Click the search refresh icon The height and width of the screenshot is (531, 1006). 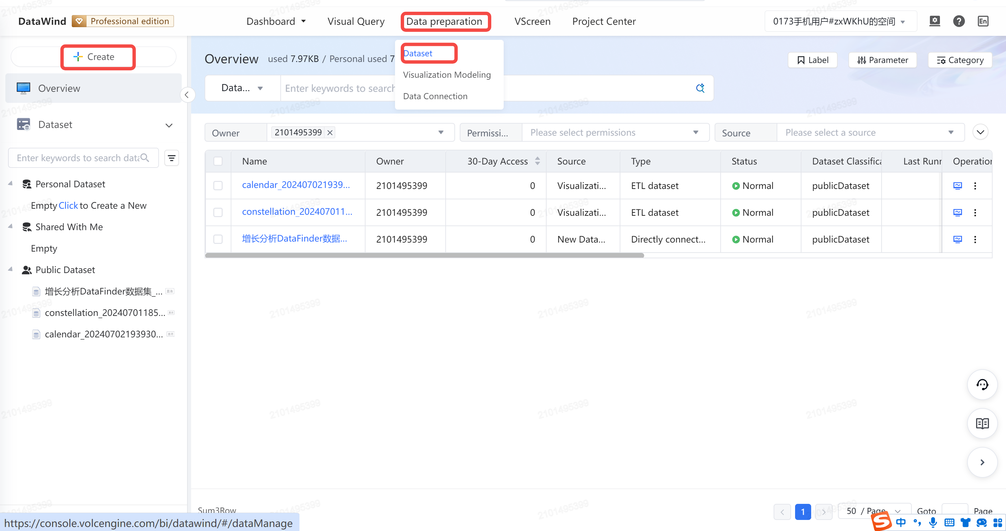(x=700, y=88)
